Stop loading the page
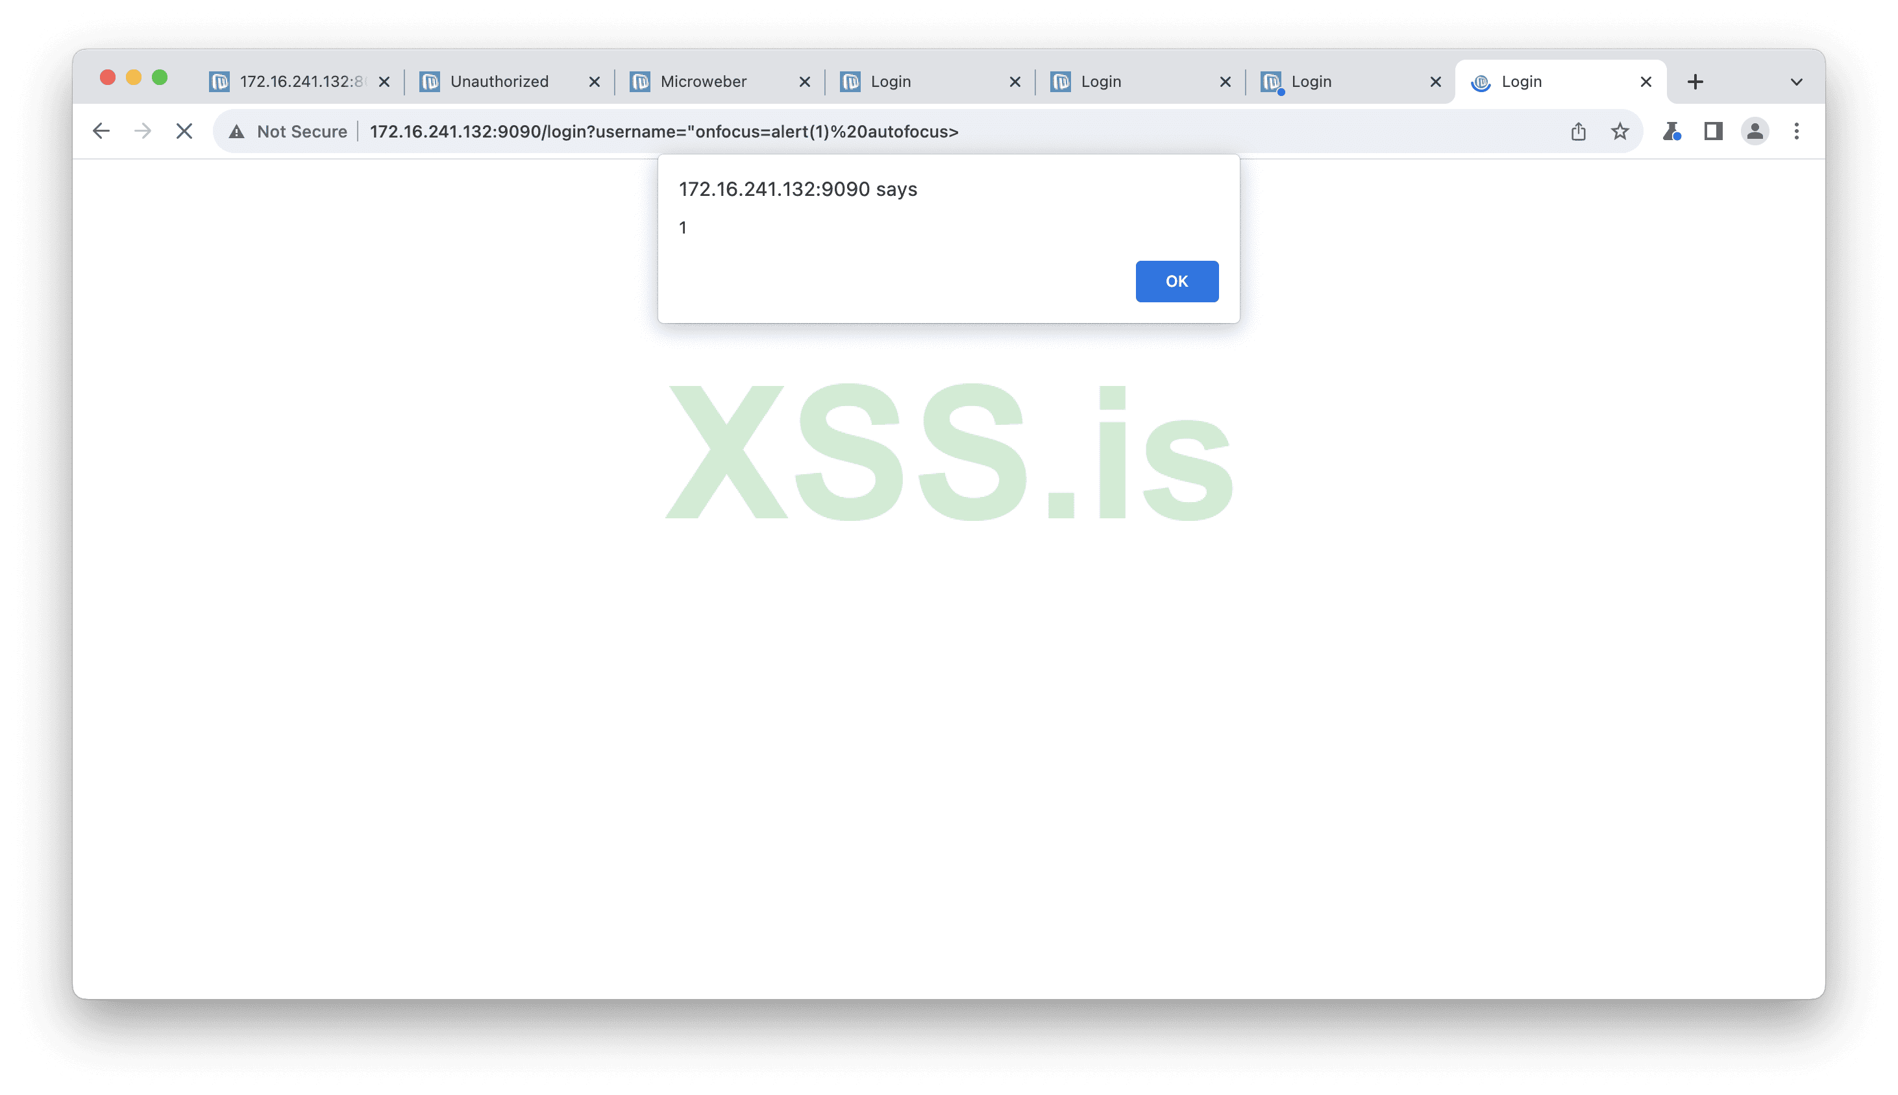Image resolution: width=1898 pixels, height=1095 pixels. (x=184, y=132)
